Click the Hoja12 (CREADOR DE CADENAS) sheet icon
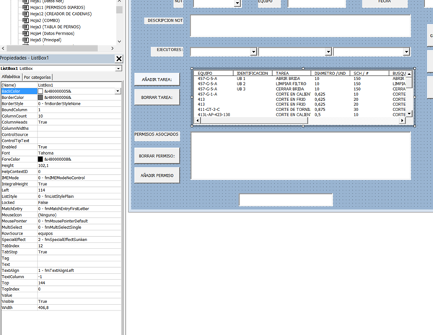 point(26,14)
